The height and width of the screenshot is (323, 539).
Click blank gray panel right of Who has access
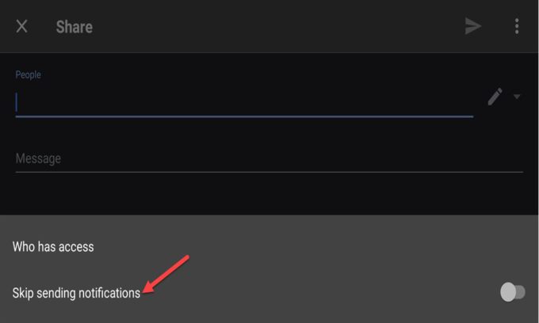pyautogui.click(x=317, y=247)
